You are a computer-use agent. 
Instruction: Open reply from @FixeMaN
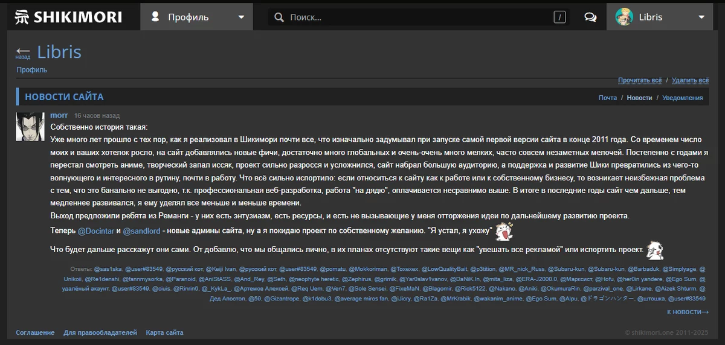click(x=405, y=290)
